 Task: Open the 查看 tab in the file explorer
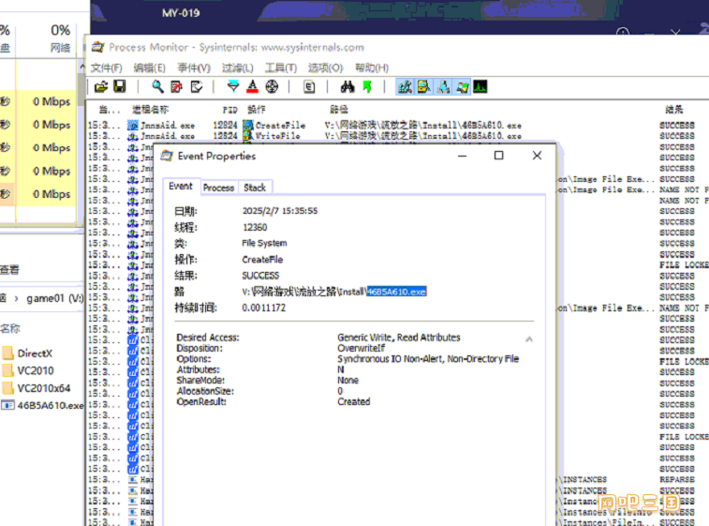tap(9, 270)
